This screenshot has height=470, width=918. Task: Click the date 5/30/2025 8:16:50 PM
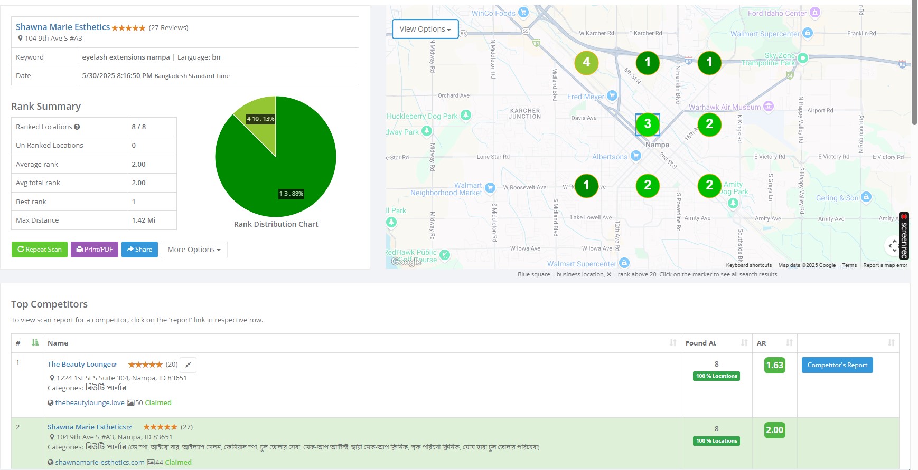[117, 76]
